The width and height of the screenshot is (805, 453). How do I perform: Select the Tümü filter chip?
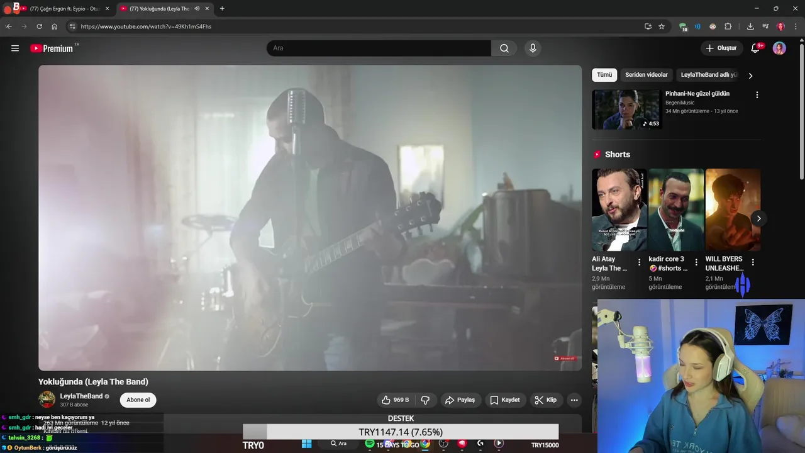tap(604, 75)
